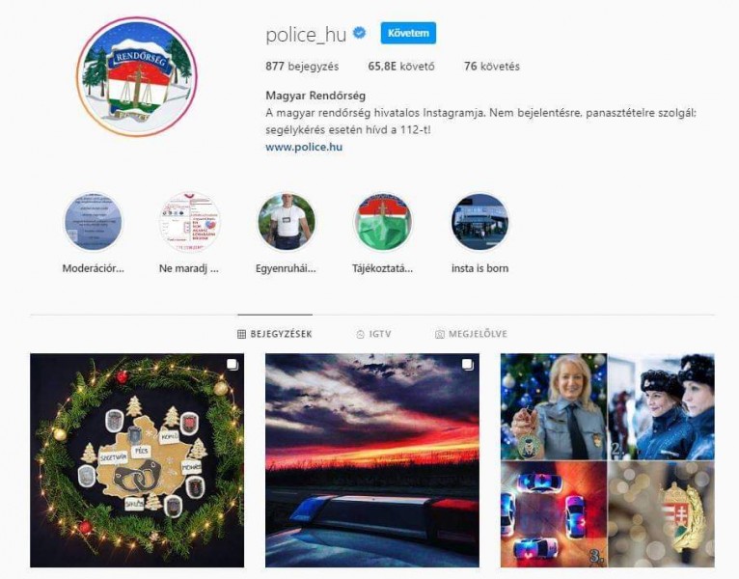This screenshot has height=579, width=739.
Task: Click the multi-photo icon on the sunset post
Action: coord(468,365)
